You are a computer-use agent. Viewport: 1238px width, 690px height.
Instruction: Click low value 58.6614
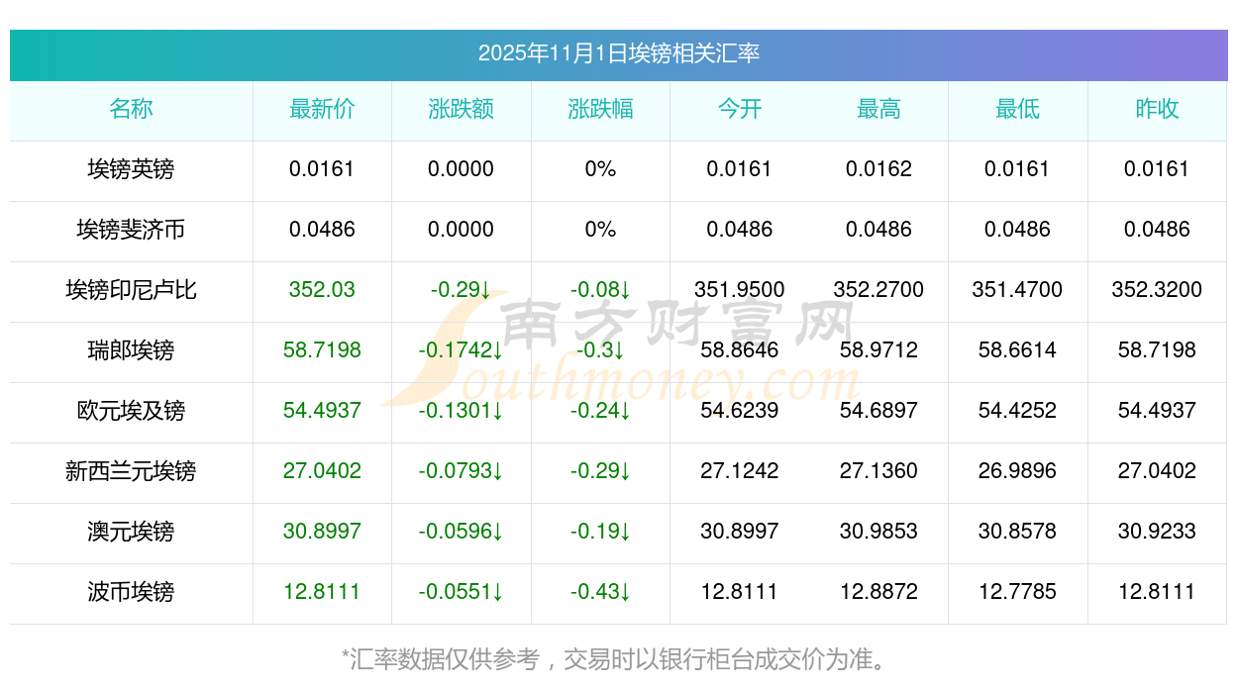1017,350
